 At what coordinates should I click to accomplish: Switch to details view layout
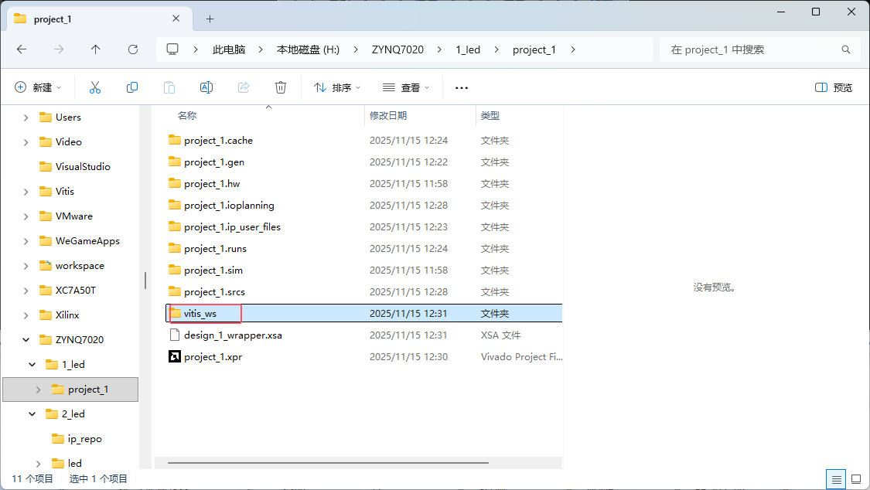click(836, 479)
